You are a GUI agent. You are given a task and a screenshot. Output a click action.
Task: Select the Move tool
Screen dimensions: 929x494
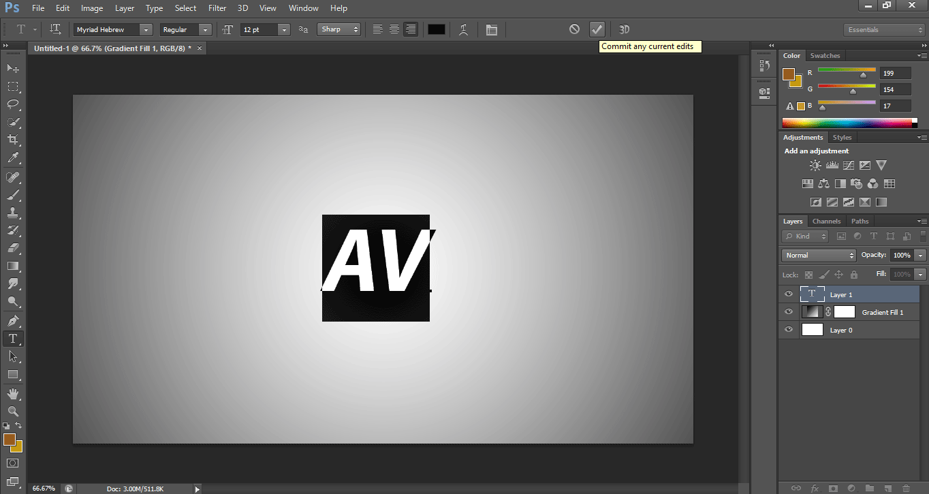12,68
